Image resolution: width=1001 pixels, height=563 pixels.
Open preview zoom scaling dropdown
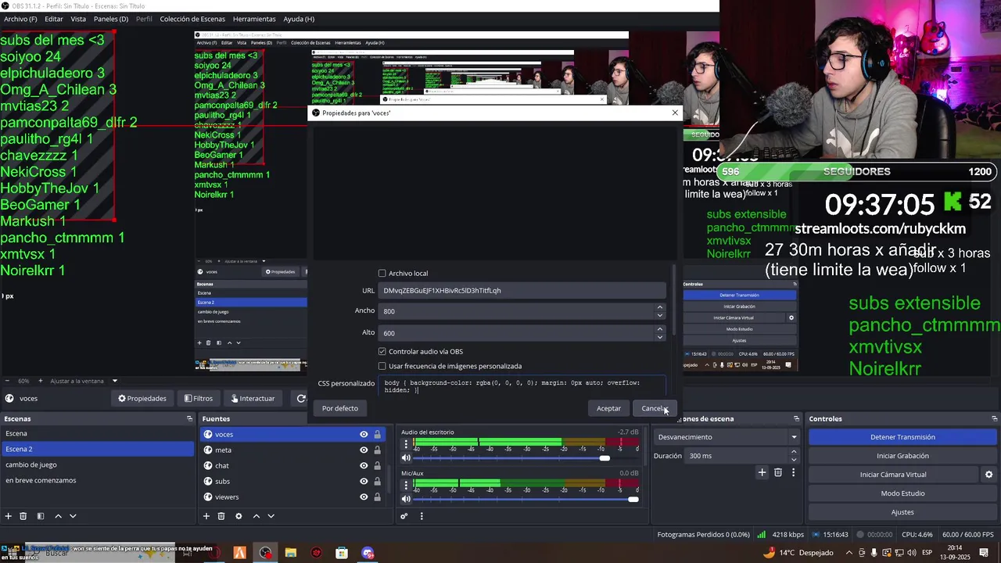click(114, 381)
